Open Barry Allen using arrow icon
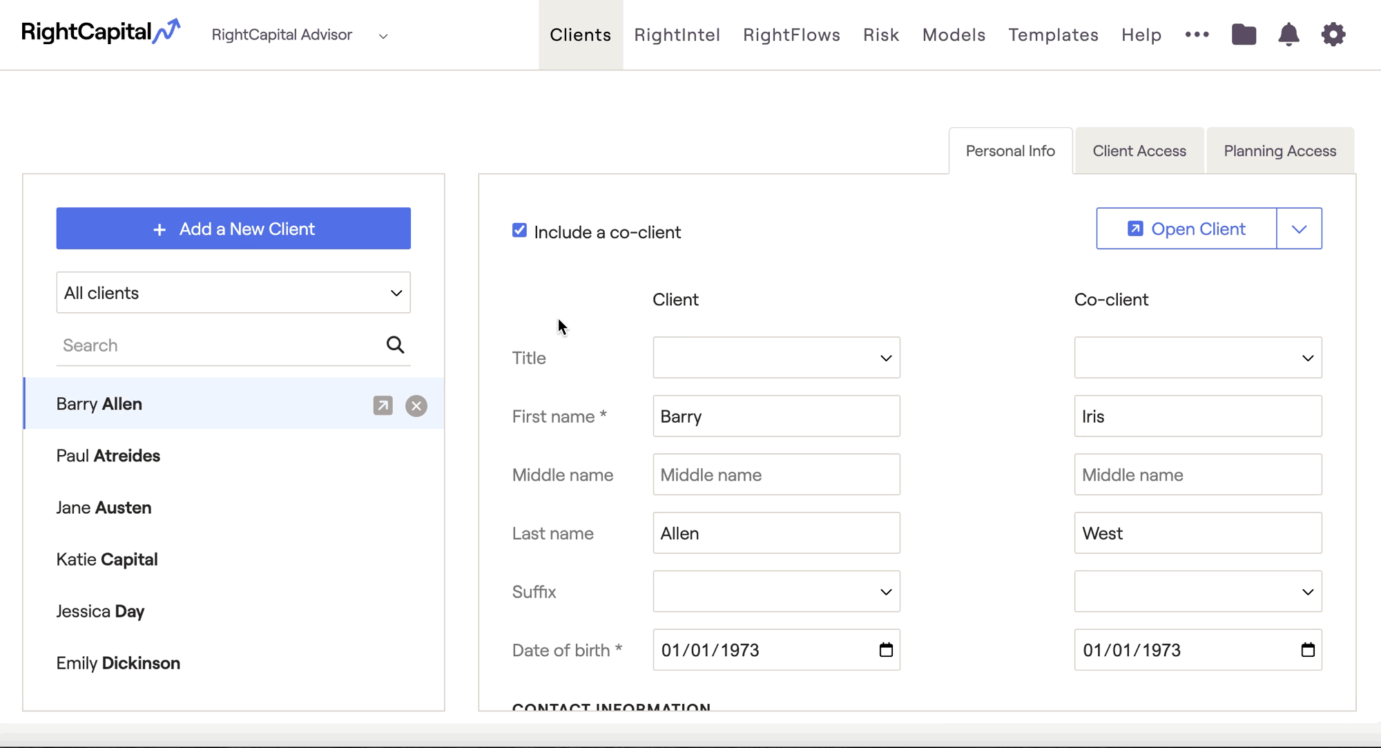1381x748 pixels. tap(383, 405)
